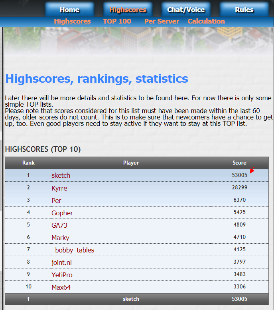The width and height of the screenshot is (274, 310).
Task: Click the HIGHSCORES (TOP 10) heading
Action: (43, 149)
